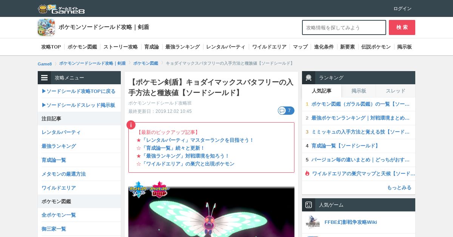
Task: Click the Game8 logo in header
Action: (61, 9)
